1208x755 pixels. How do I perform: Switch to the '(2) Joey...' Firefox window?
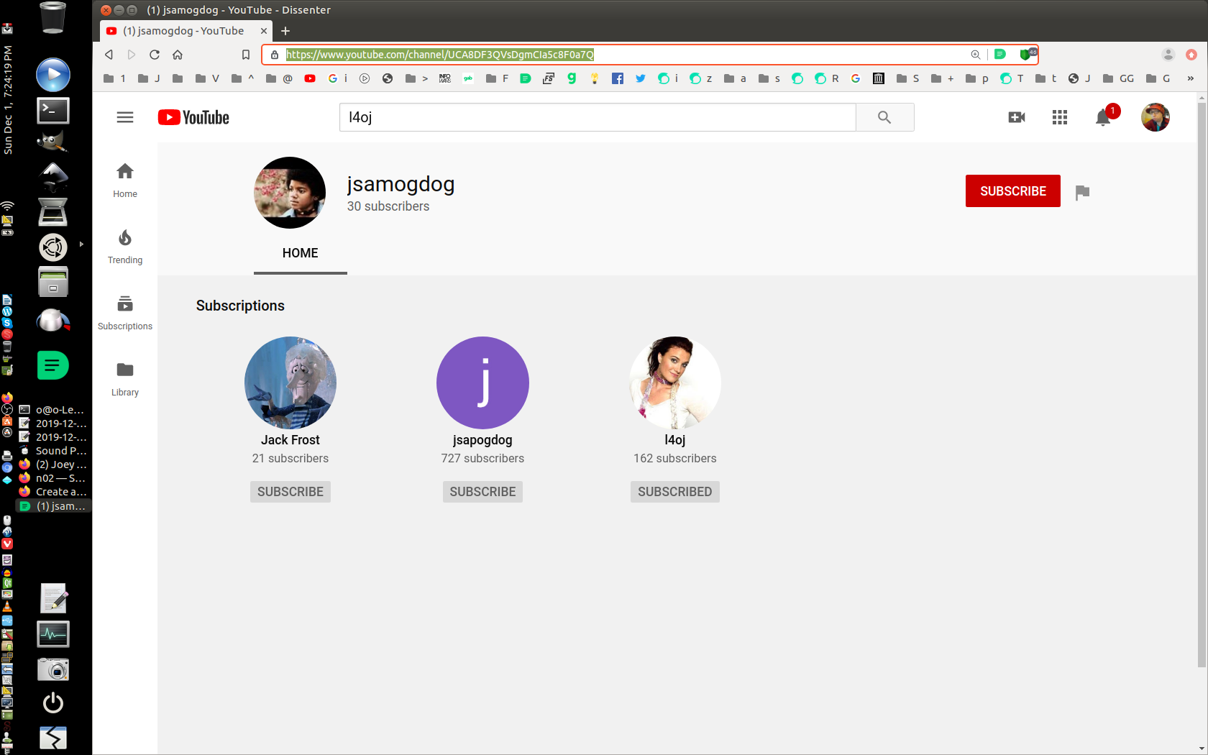pyautogui.click(x=53, y=465)
